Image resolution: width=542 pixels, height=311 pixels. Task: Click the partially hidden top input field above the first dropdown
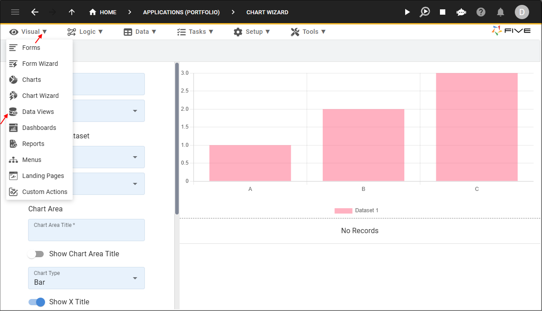click(109, 84)
